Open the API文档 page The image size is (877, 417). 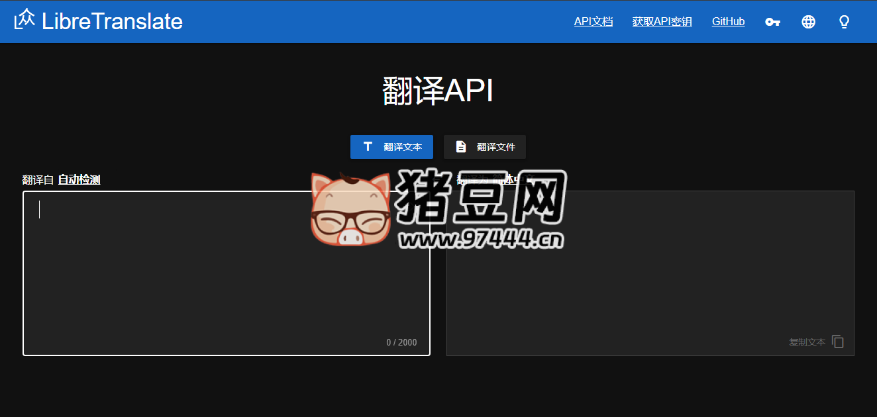point(593,21)
